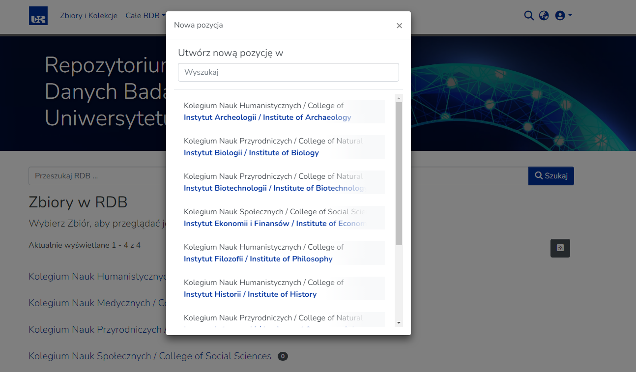
Task: Open Zbiory i Kolekcje menu item
Action: (x=88, y=16)
